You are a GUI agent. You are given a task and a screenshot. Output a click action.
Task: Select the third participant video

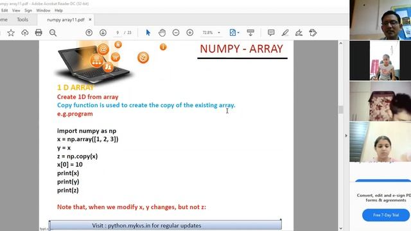pyautogui.click(x=380, y=101)
